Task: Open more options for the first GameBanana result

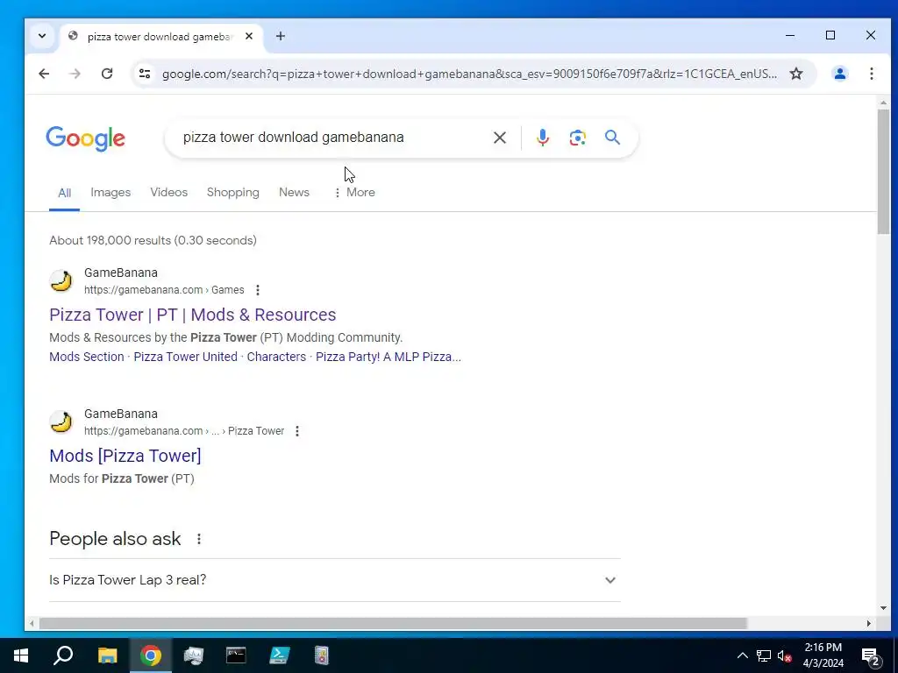Action: pyautogui.click(x=258, y=290)
